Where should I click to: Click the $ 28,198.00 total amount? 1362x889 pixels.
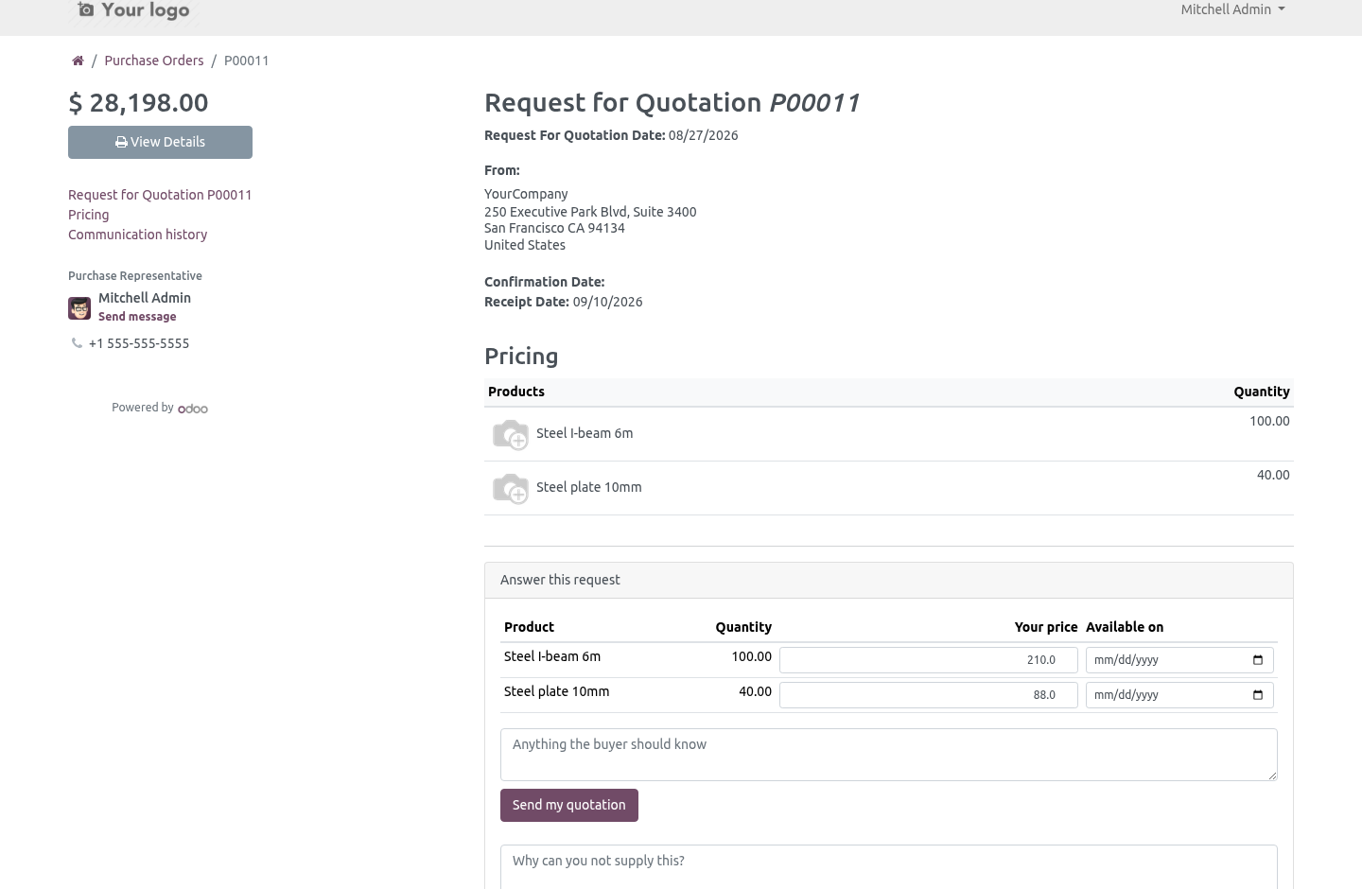[x=138, y=102]
